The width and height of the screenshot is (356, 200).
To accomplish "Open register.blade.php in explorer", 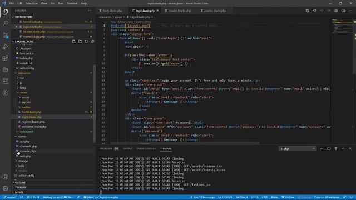I will (x=33, y=122).
